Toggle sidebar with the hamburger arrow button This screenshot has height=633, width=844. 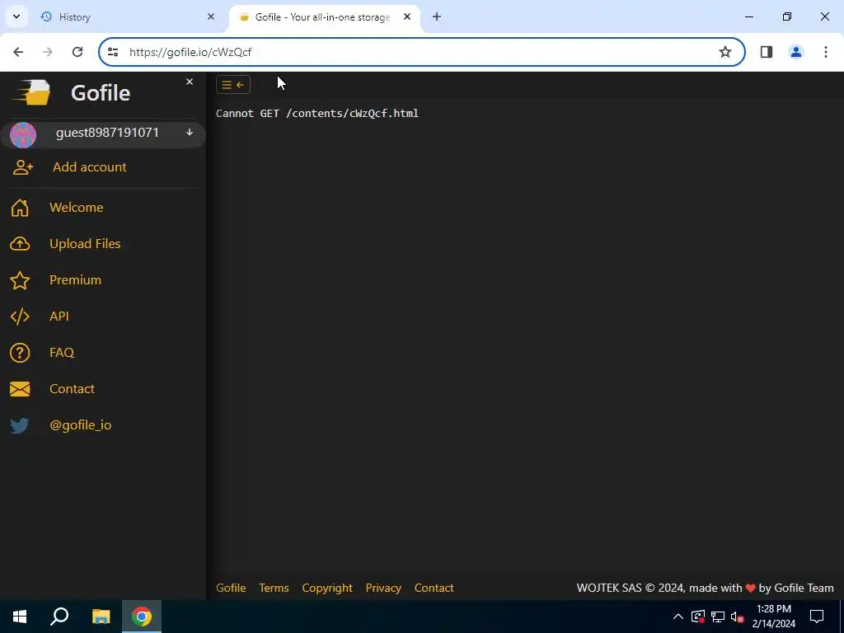tap(233, 85)
